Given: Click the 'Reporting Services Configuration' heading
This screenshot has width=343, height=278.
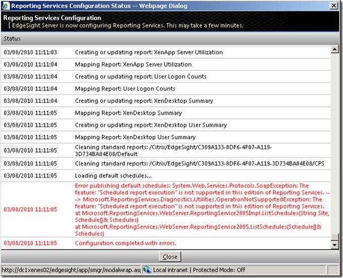Looking at the screenshot, I should point(52,18).
